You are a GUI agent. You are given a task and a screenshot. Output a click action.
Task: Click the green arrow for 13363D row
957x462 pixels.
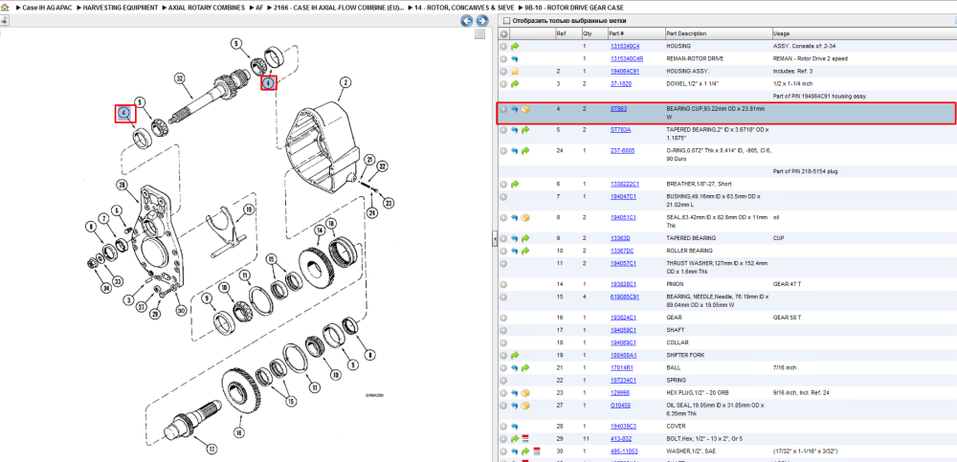click(524, 238)
